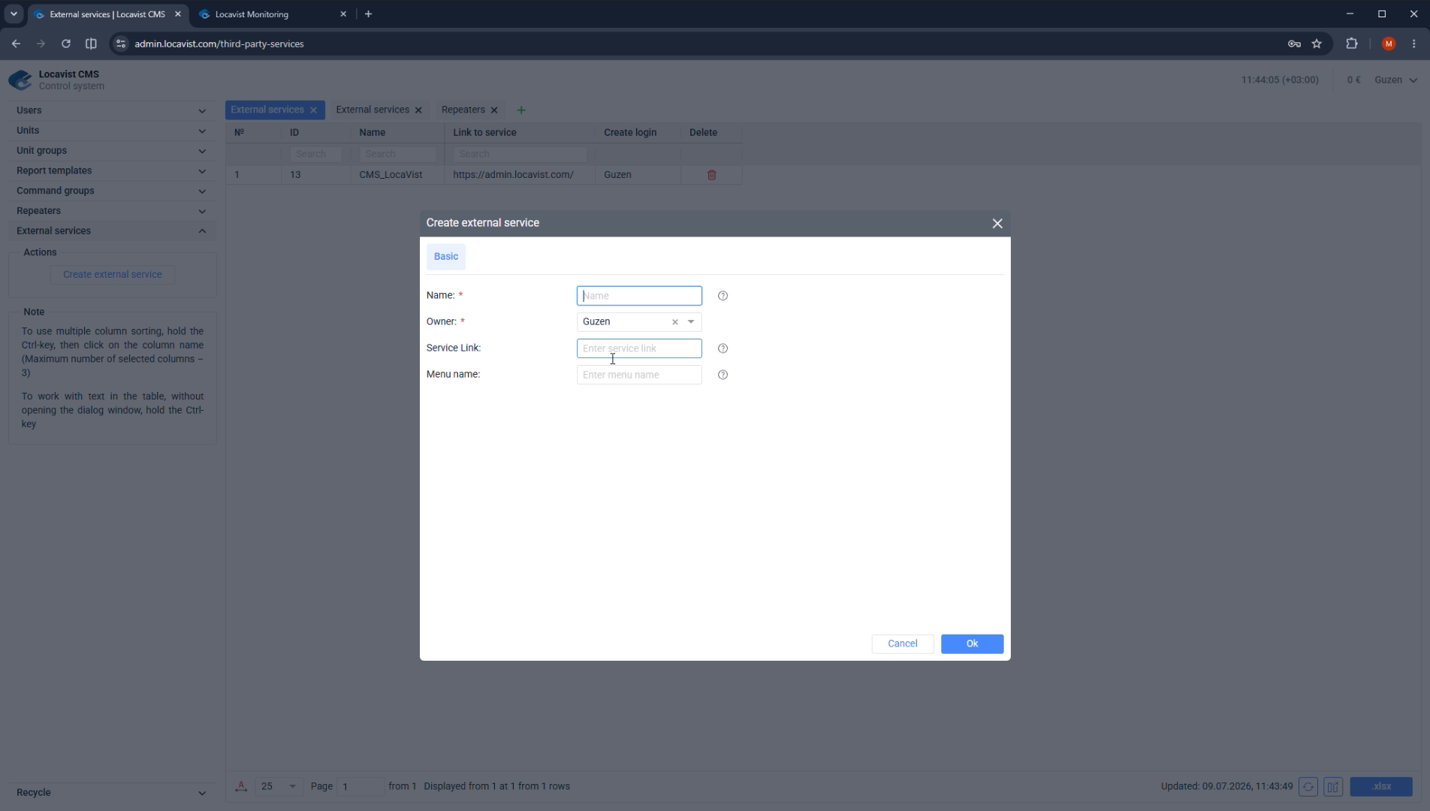Sort by the Name column header
This screenshot has width=1430, height=811.
click(x=372, y=132)
